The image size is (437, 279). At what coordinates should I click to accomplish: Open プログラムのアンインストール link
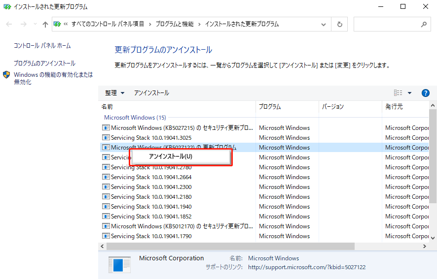pyautogui.click(x=44, y=63)
